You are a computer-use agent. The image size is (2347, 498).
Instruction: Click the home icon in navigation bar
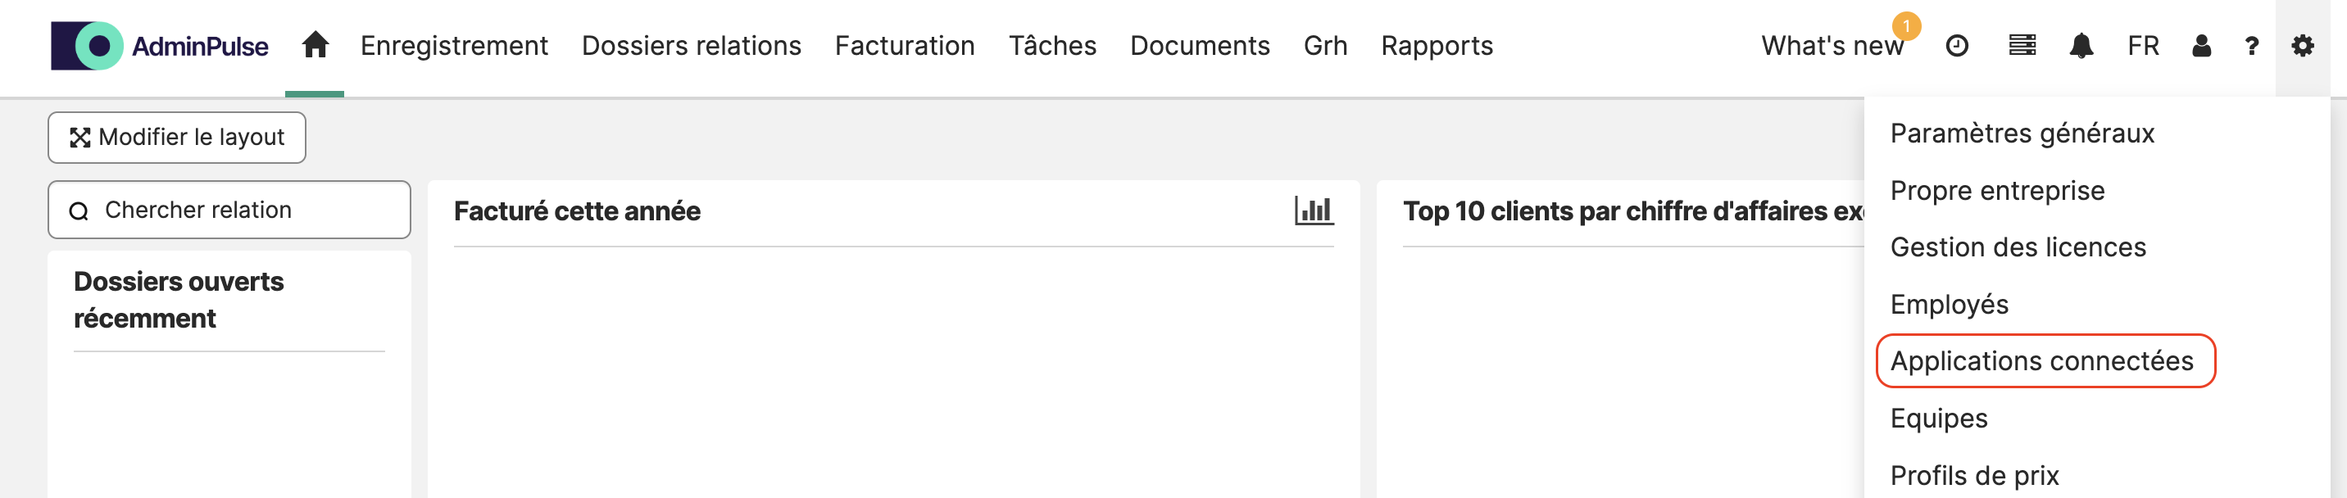315,46
